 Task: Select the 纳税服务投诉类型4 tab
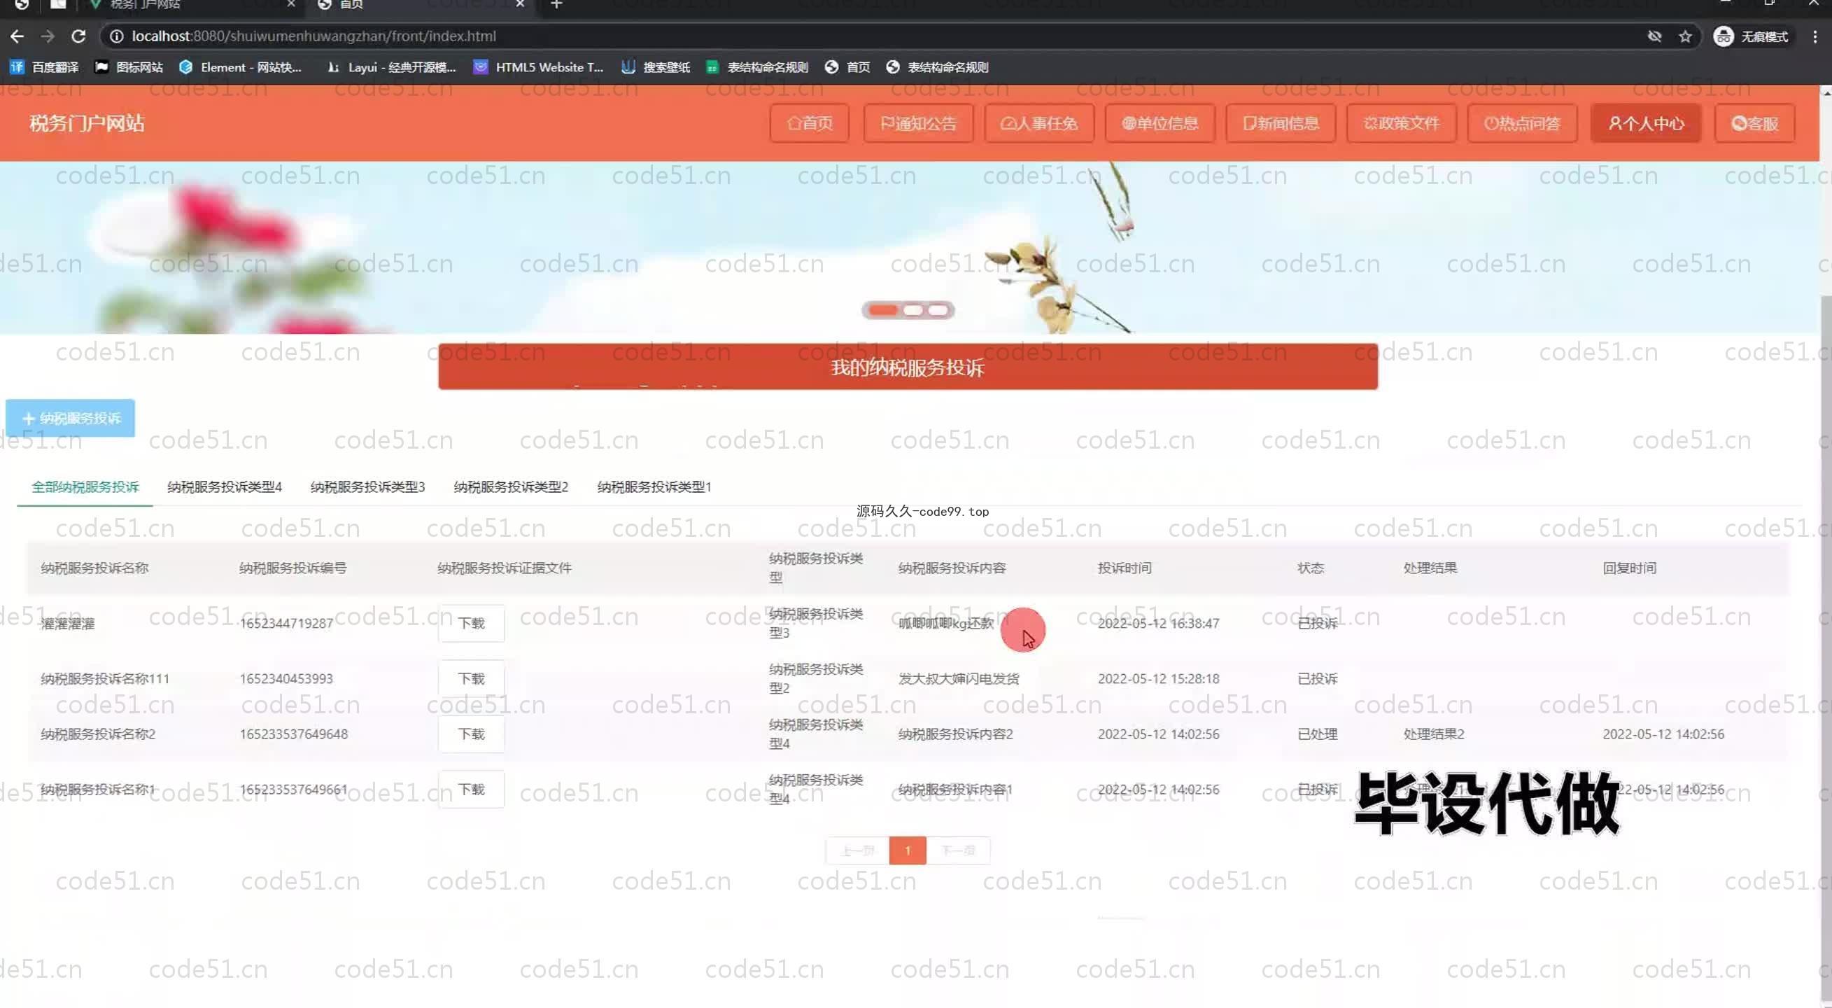pyautogui.click(x=225, y=486)
